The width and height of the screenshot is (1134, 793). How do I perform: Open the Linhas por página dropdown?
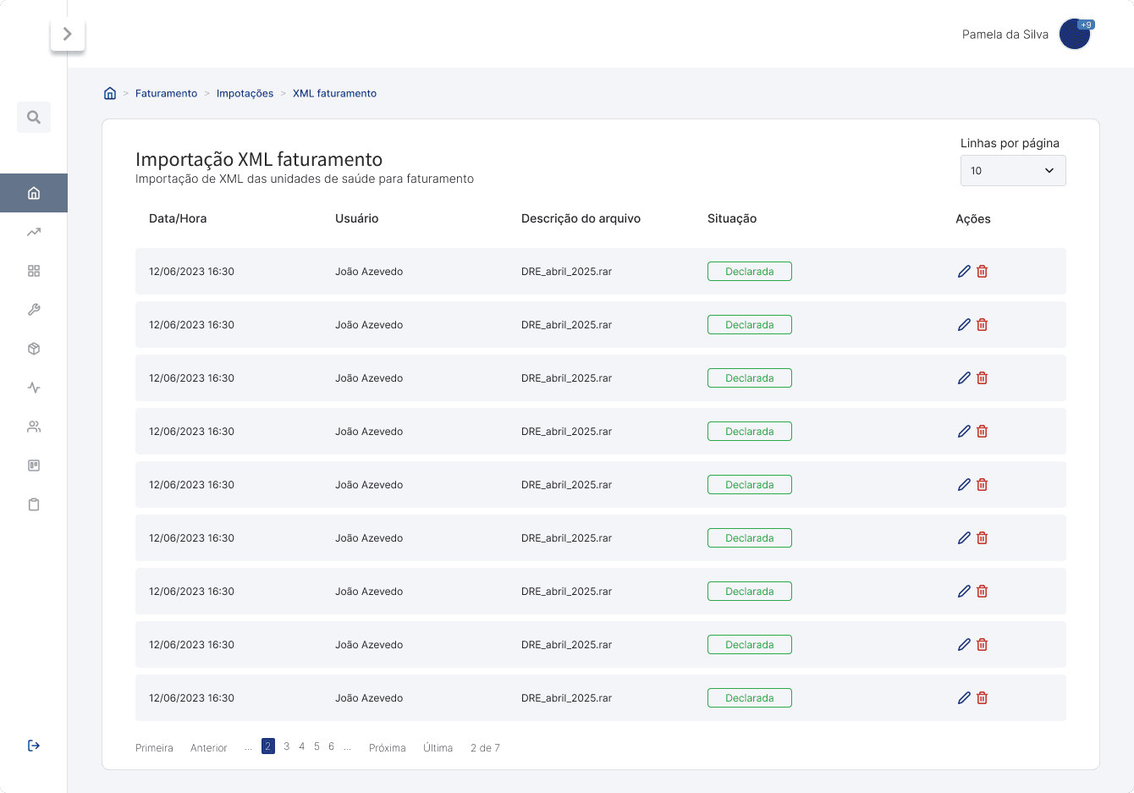(1013, 170)
